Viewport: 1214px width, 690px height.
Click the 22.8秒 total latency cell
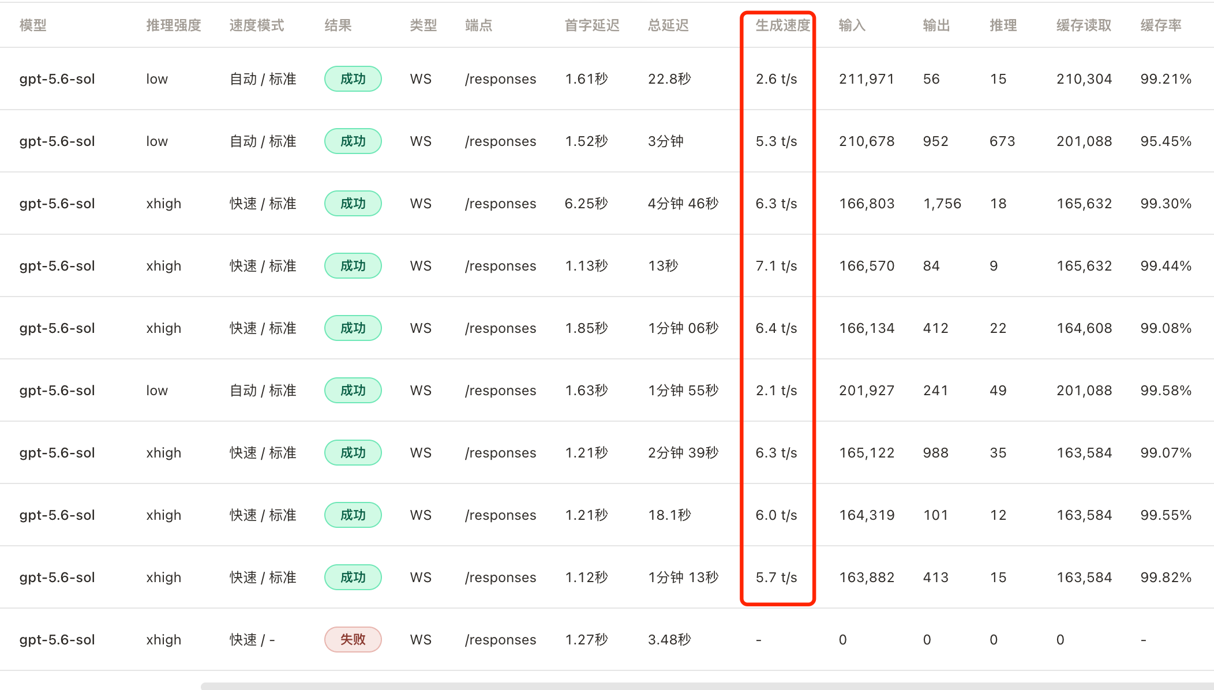tap(669, 79)
